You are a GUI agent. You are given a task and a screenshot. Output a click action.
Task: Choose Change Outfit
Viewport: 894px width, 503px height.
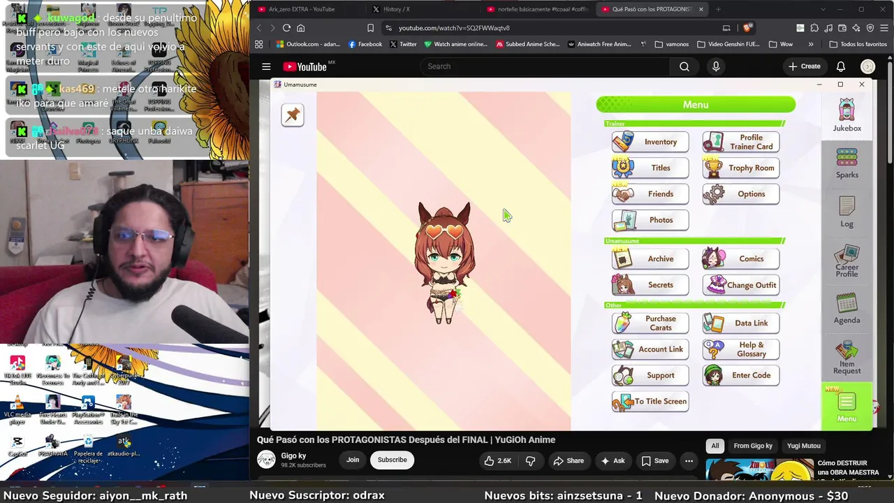741,284
